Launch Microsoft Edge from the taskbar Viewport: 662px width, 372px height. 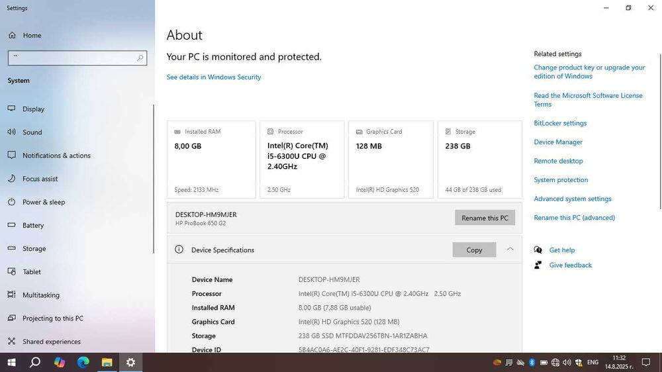point(83,362)
